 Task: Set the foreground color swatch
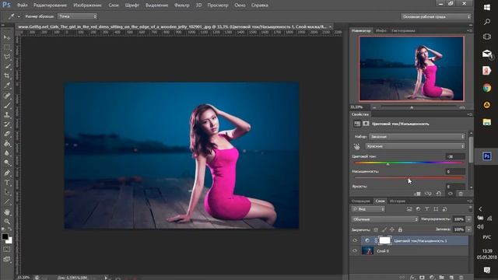point(5,236)
